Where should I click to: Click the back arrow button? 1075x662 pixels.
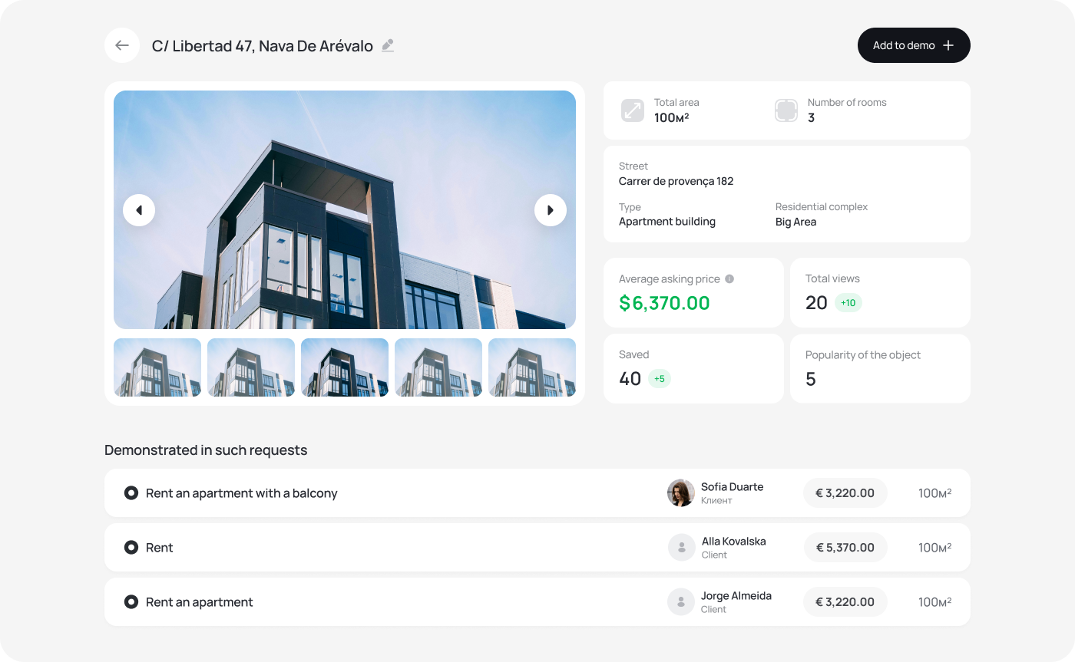122,45
